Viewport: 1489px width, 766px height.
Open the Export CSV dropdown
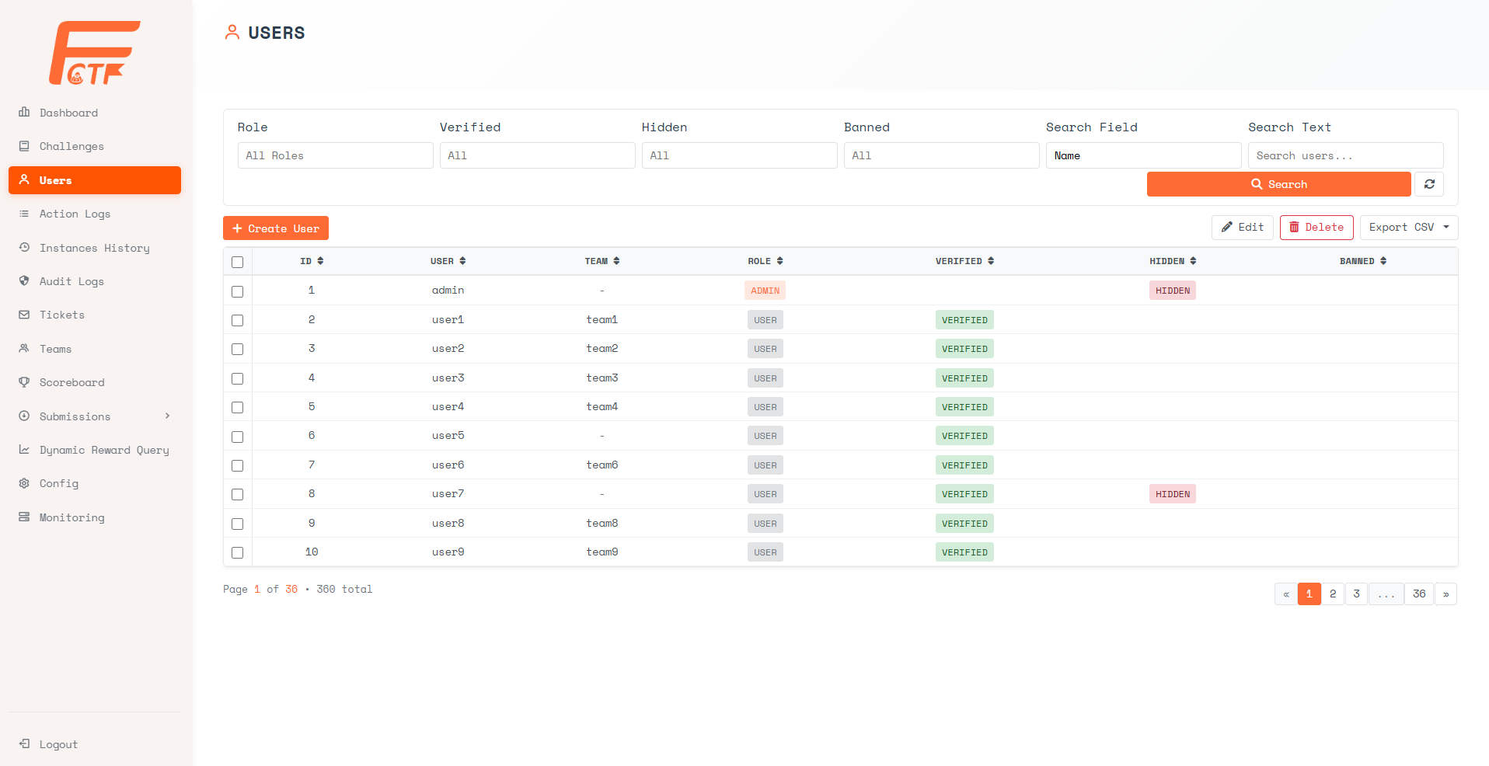[1409, 228]
